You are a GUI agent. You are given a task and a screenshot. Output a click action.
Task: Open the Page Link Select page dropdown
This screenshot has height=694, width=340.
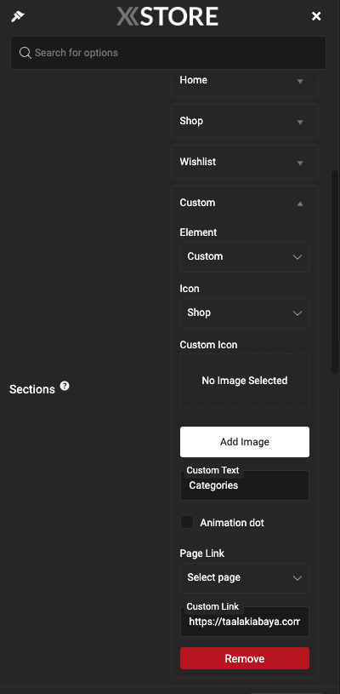tap(245, 577)
